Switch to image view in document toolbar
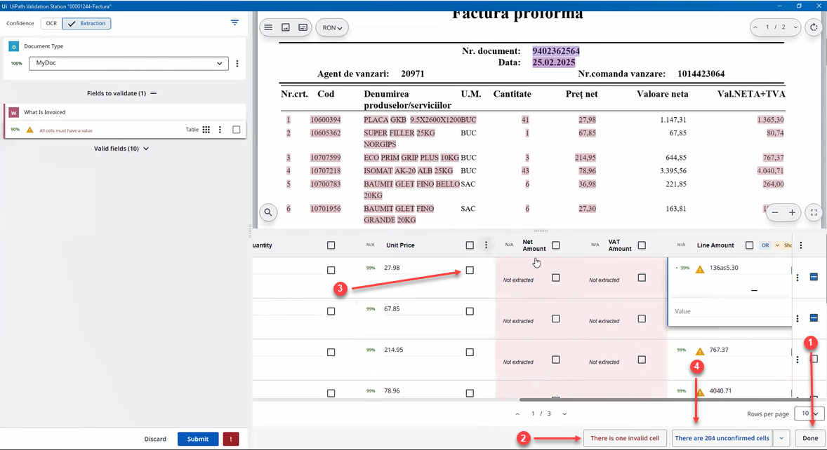 click(286, 28)
